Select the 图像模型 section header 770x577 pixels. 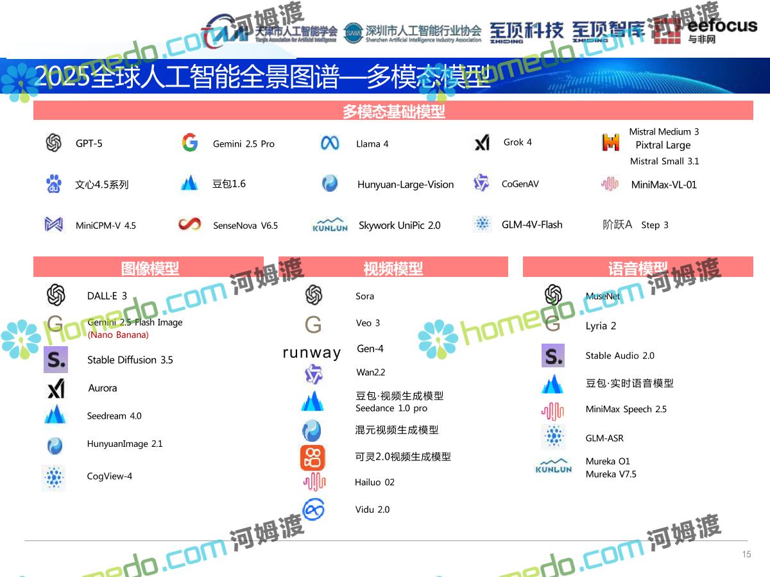point(149,268)
